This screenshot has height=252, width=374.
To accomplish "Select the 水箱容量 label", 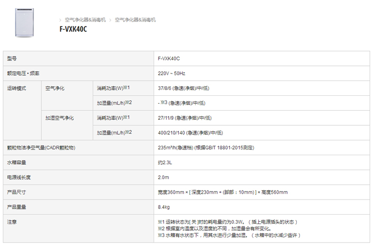I will point(16,163).
